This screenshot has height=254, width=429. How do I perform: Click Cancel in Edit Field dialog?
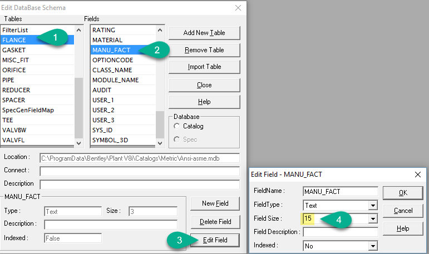tap(403, 211)
